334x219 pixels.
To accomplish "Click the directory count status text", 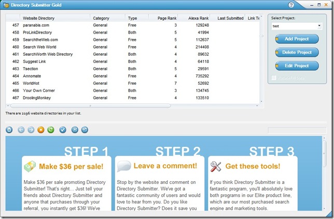I will coord(43,113).
